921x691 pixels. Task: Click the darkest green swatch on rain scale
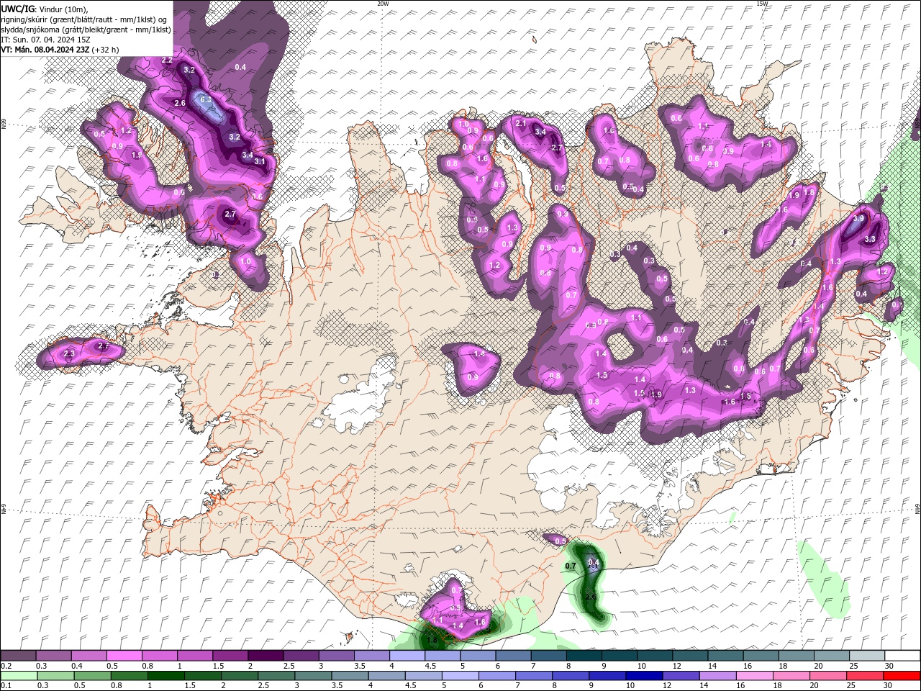[x=165, y=676]
